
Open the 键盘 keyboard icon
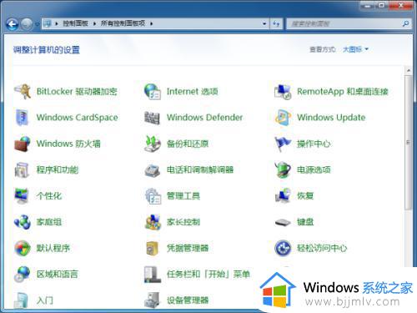(283, 222)
